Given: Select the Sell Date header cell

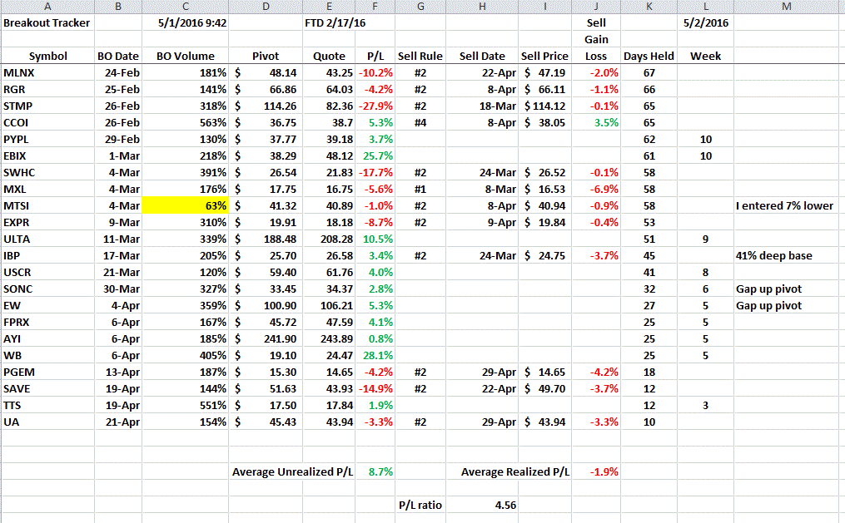Looking at the screenshot, I should pos(482,57).
